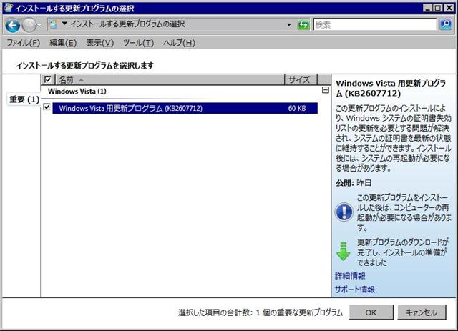Focus the 検索 search field
The height and width of the screenshot is (331, 458).
pos(375,25)
